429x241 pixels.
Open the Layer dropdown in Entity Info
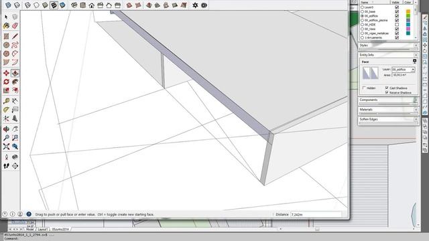413,70
